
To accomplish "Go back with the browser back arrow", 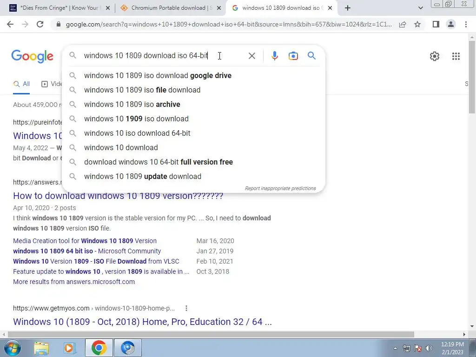I will 10,24.
